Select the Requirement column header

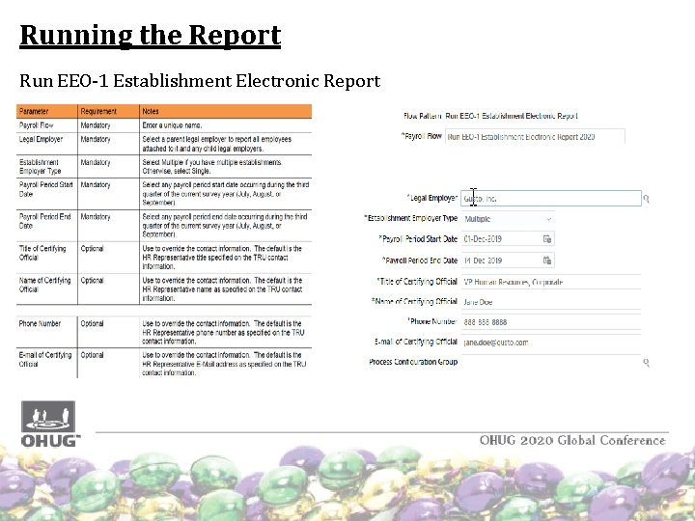pyautogui.click(x=108, y=111)
